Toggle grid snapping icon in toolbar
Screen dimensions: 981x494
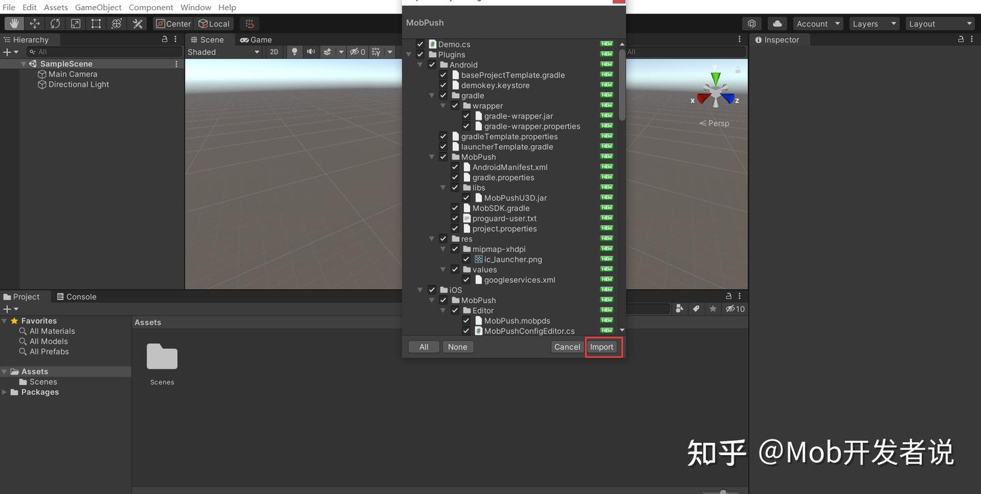(x=249, y=24)
